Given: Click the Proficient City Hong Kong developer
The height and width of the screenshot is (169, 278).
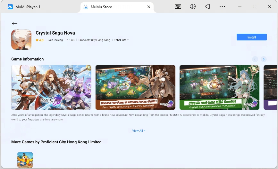Looking at the screenshot, I should (x=94, y=40).
